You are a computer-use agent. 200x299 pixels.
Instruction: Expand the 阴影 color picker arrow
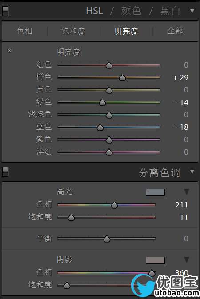(187, 260)
